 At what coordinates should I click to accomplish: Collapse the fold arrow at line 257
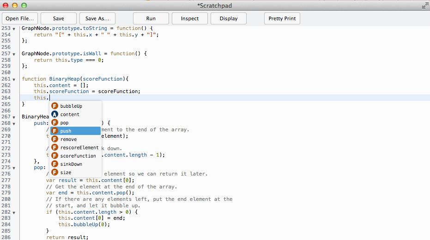14,54
